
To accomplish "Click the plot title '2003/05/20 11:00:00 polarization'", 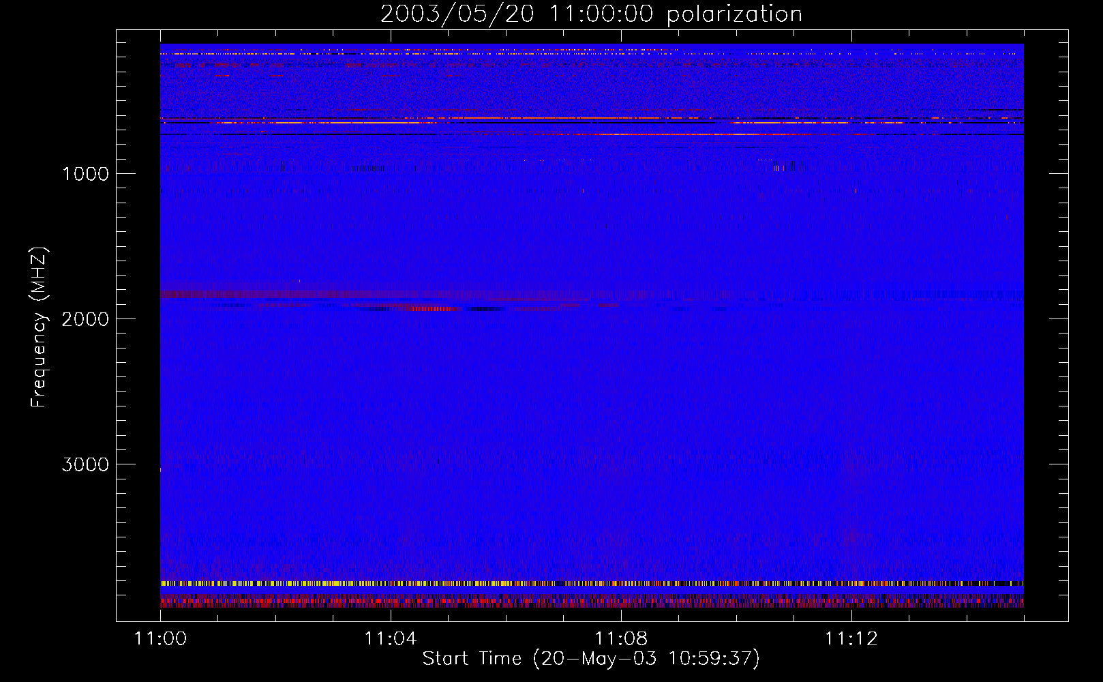I will tap(591, 14).
